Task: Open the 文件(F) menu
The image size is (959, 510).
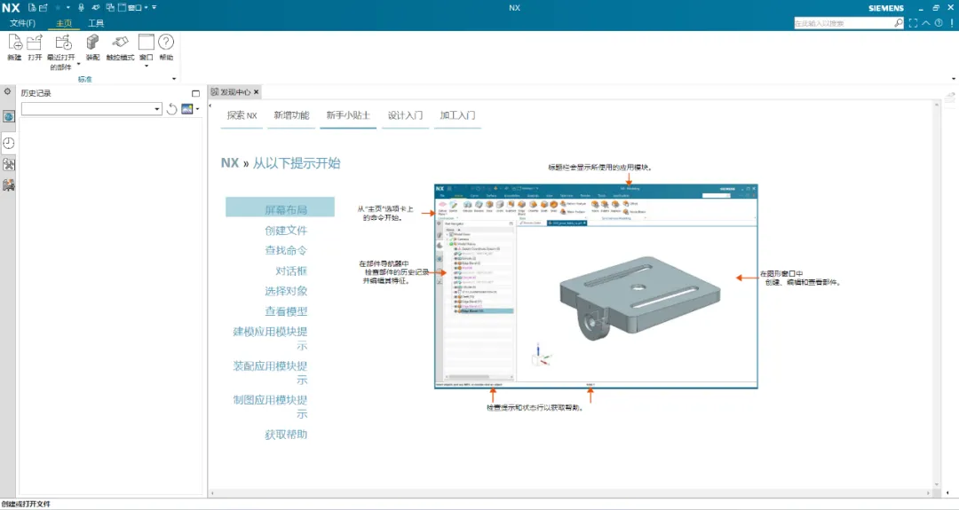Action: point(22,23)
